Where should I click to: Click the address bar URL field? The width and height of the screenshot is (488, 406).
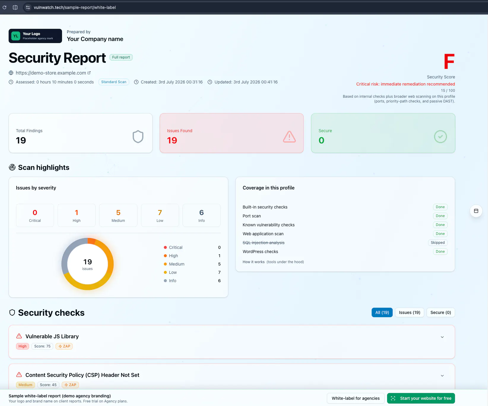click(x=75, y=7)
